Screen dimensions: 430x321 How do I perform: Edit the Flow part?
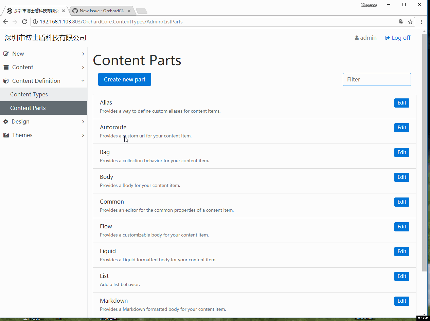pyautogui.click(x=402, y=227)
